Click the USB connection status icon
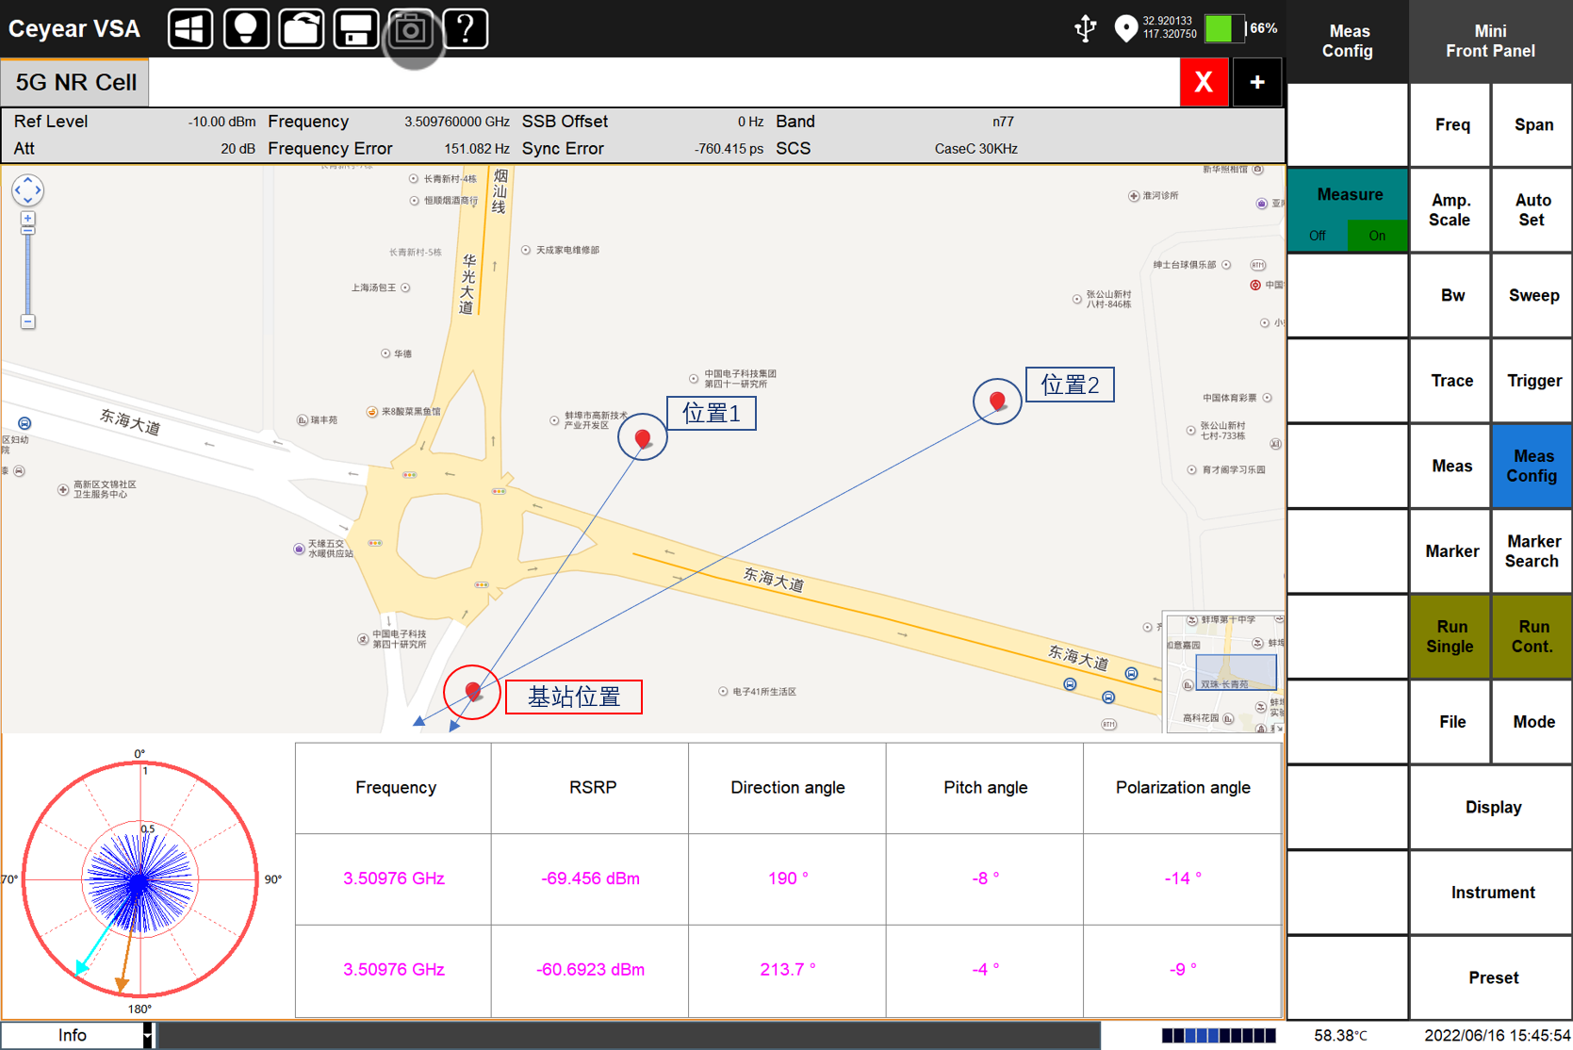This screenshot has height=1050, width=1573. [1086, 28]
